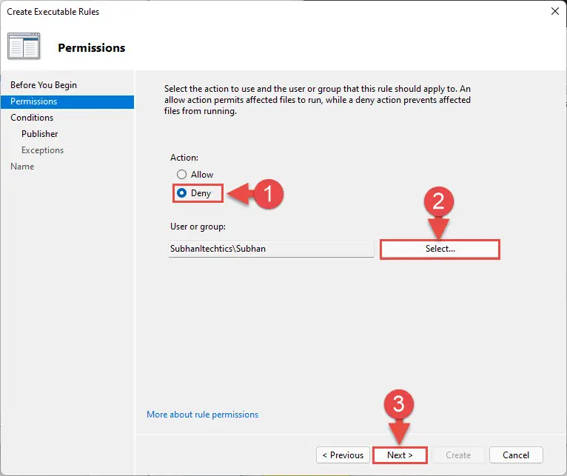Screen dimensions: 567x476
Task: Click the Next > button
Action: [400, 455]
